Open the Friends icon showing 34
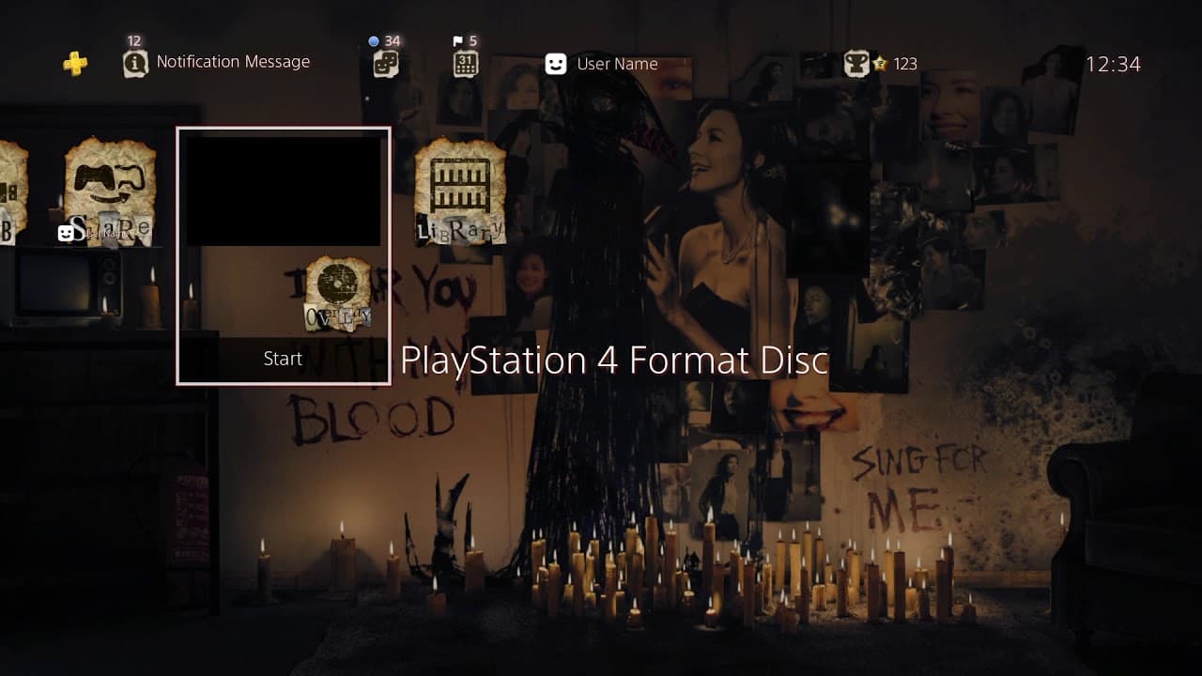The image size is (1202, 676). [385, 64]
